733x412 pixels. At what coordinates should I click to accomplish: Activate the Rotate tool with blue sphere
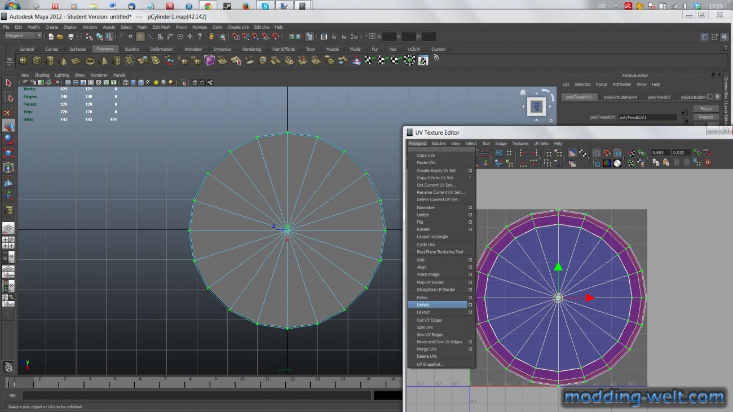8,139
